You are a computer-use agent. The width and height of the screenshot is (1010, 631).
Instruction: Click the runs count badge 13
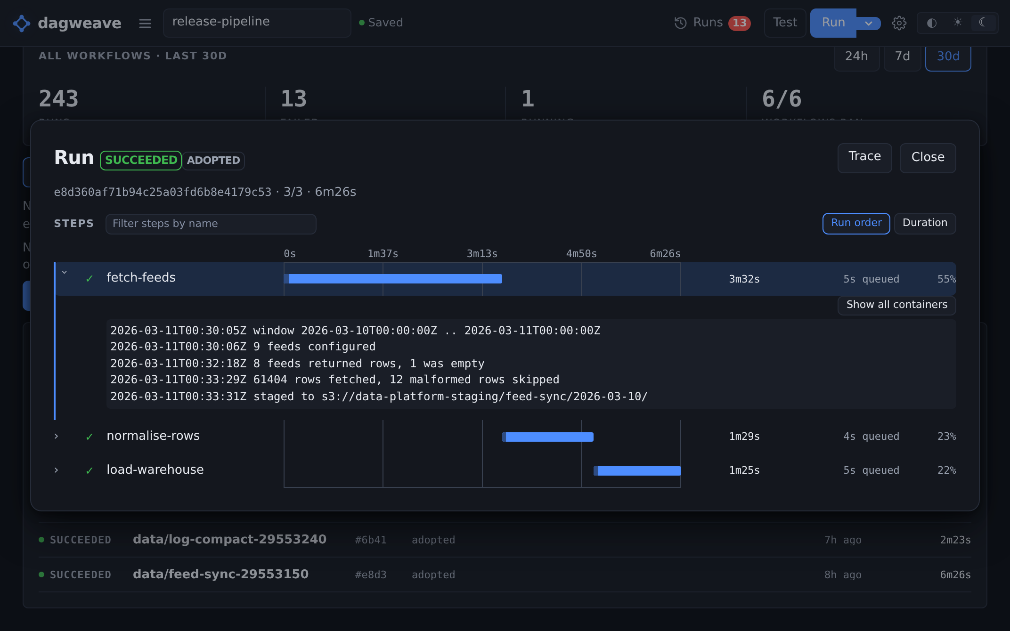(x=739, y=23)
